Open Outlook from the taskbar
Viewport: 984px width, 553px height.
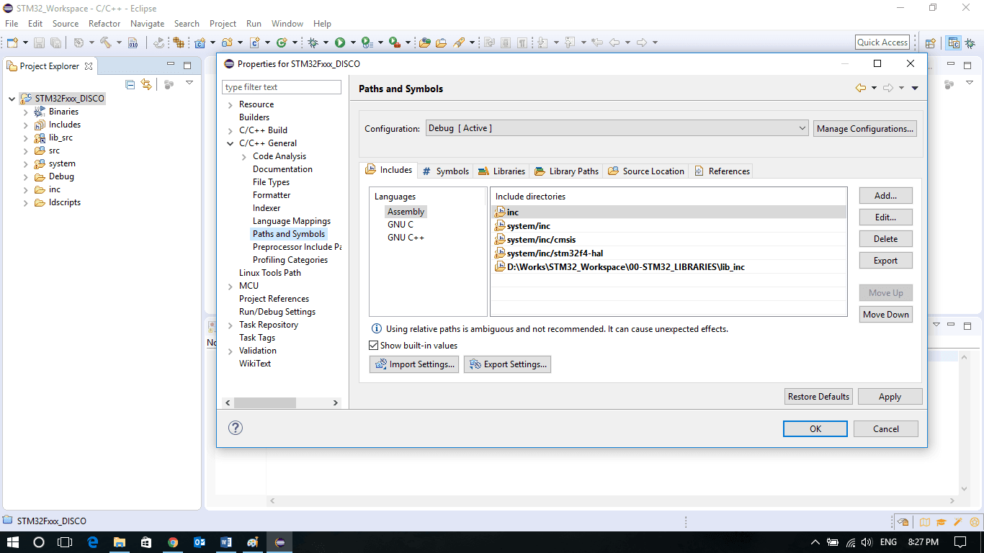tap(200, 541)
